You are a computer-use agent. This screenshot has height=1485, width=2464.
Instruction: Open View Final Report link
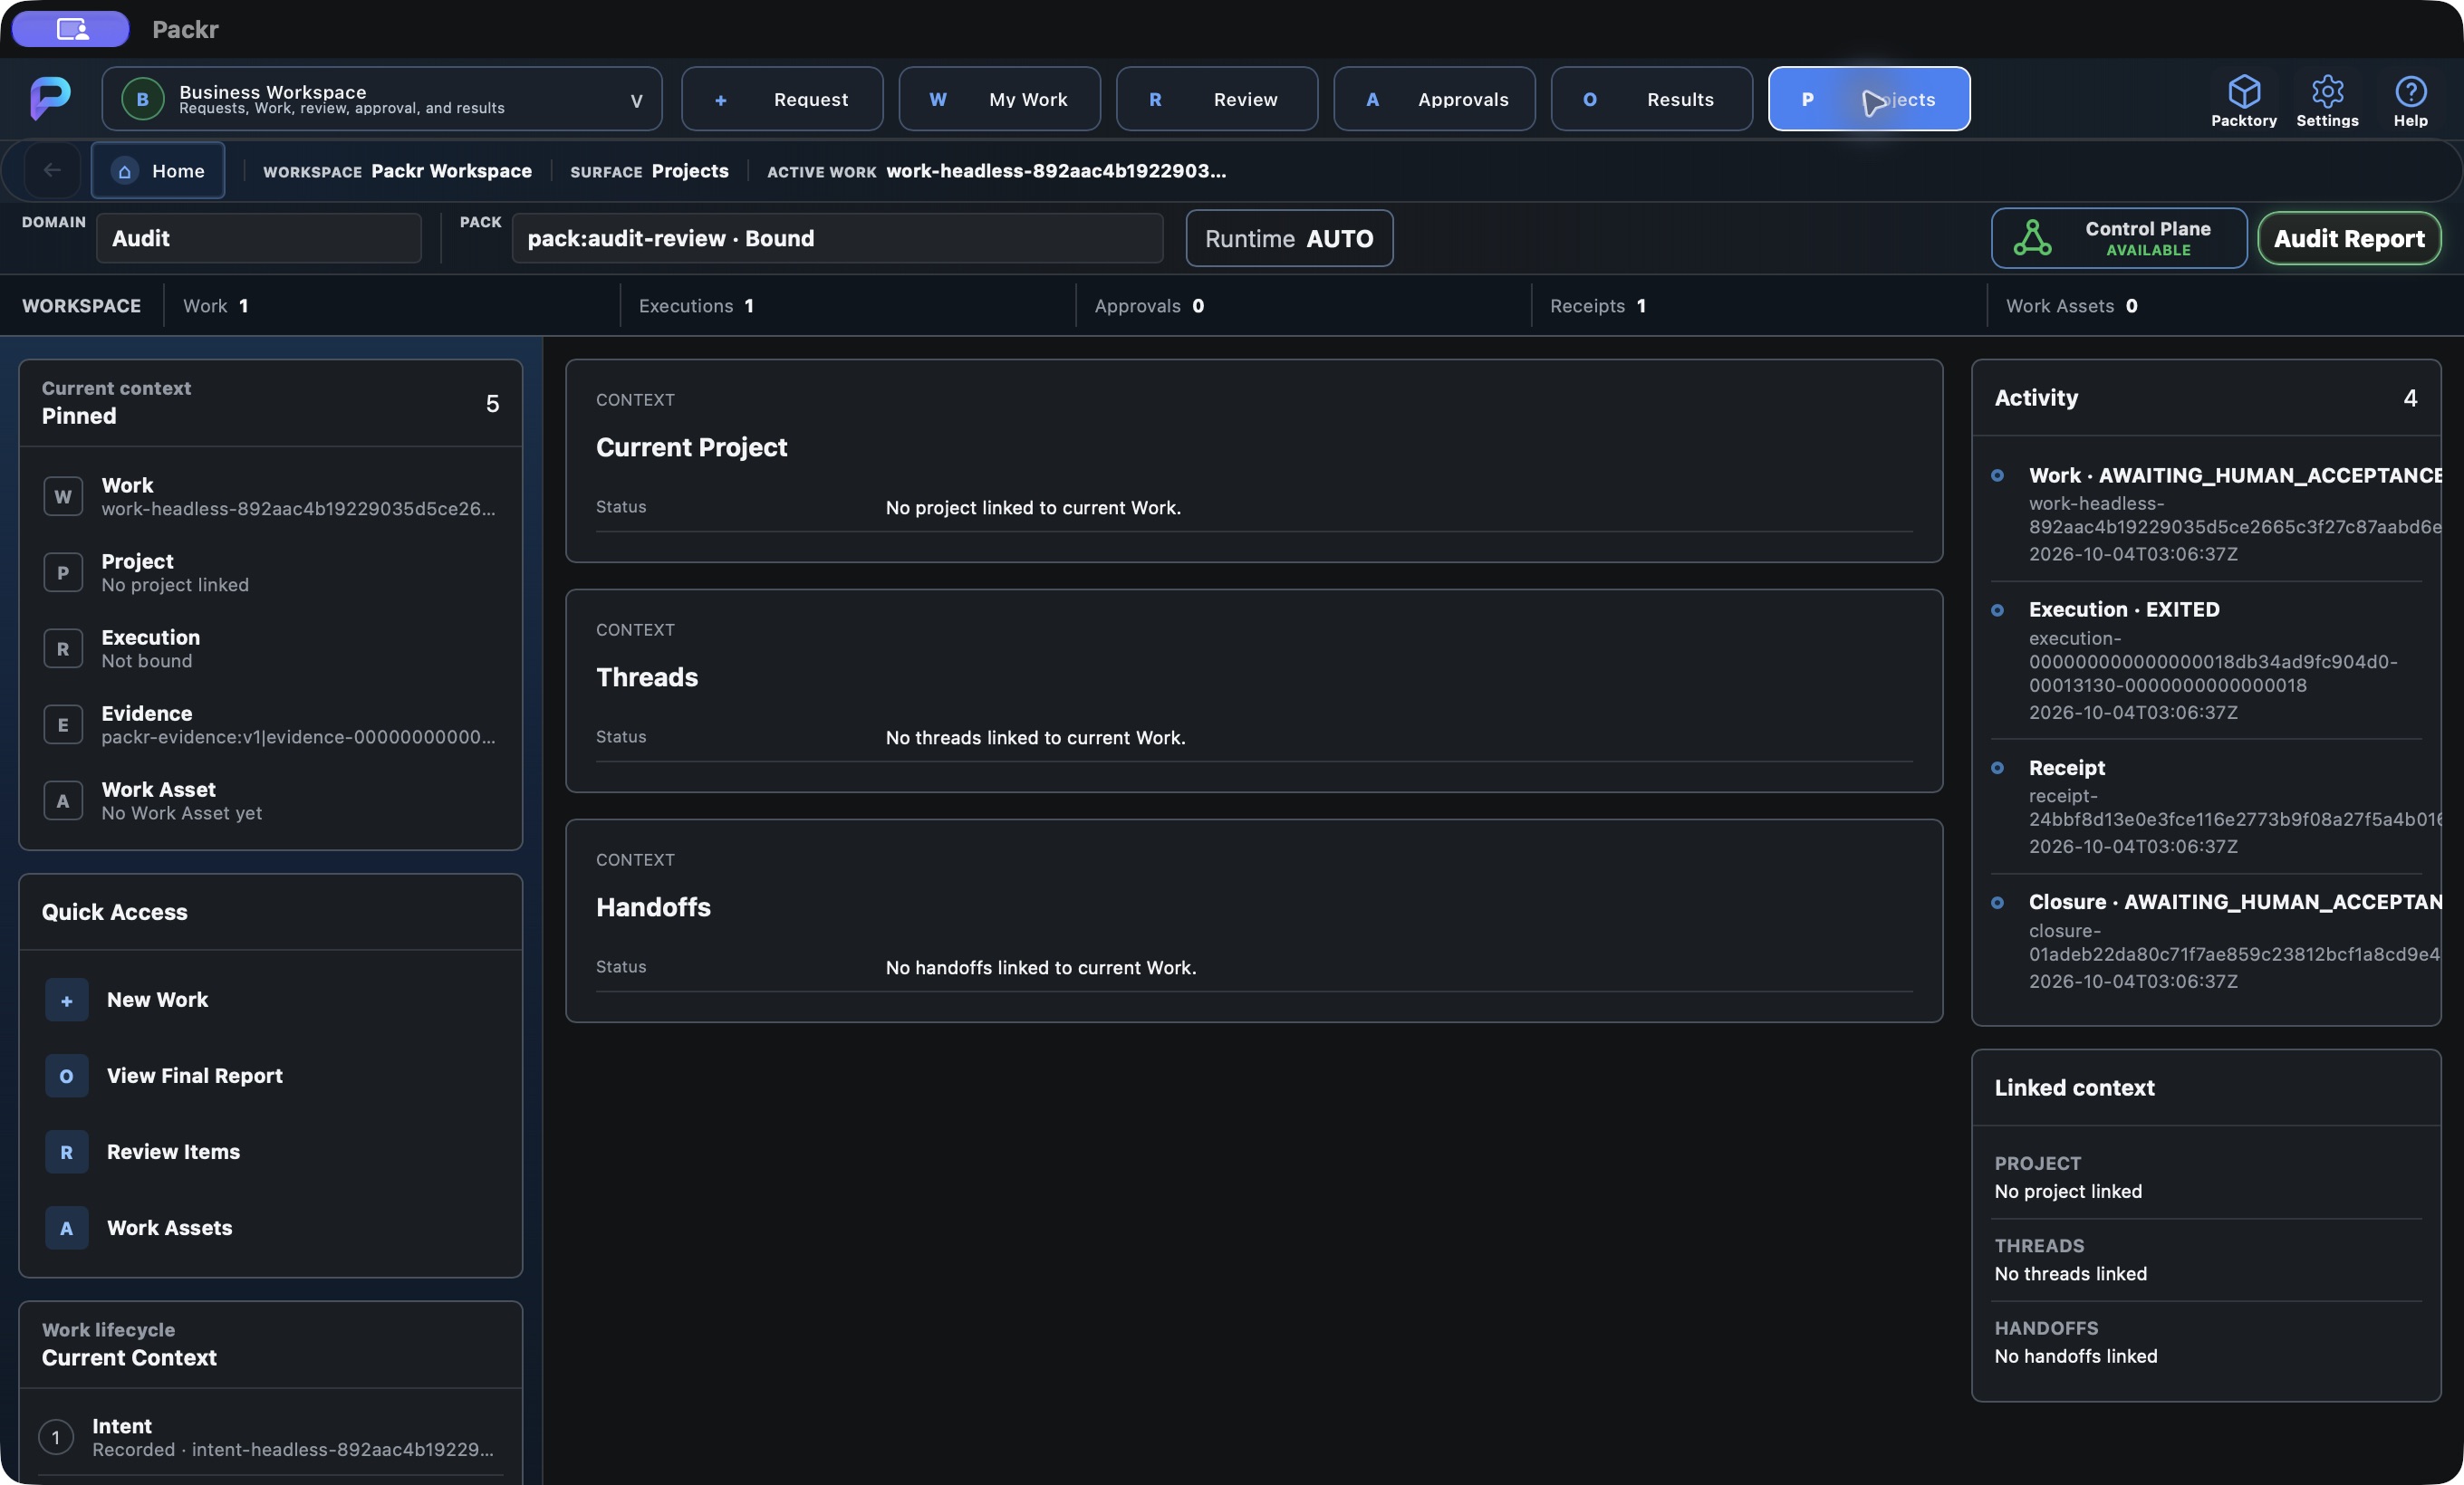tap(270, 1077)
